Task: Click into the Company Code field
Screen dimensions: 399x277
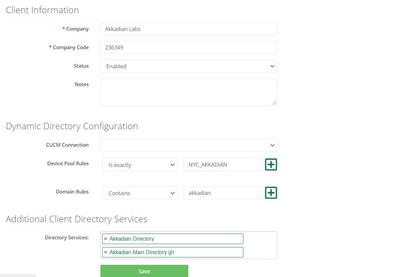Action: [188, 48]
